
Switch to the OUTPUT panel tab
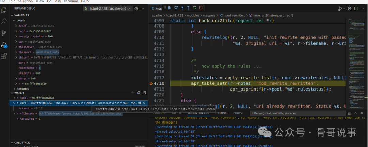click(x=177, y=113)
